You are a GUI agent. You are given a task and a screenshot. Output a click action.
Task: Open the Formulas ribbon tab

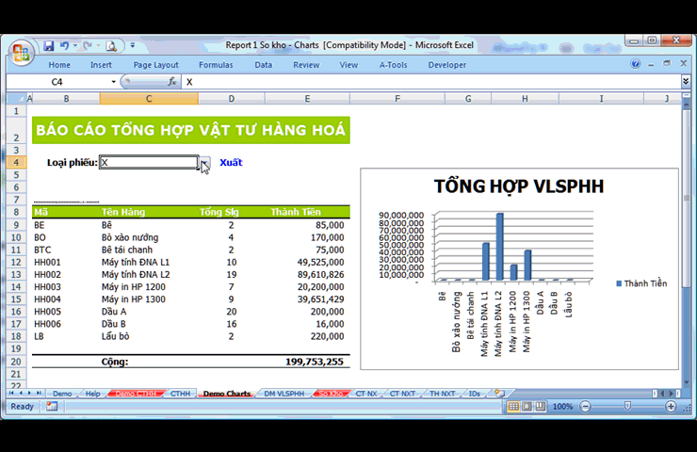[x=215, y=65]
